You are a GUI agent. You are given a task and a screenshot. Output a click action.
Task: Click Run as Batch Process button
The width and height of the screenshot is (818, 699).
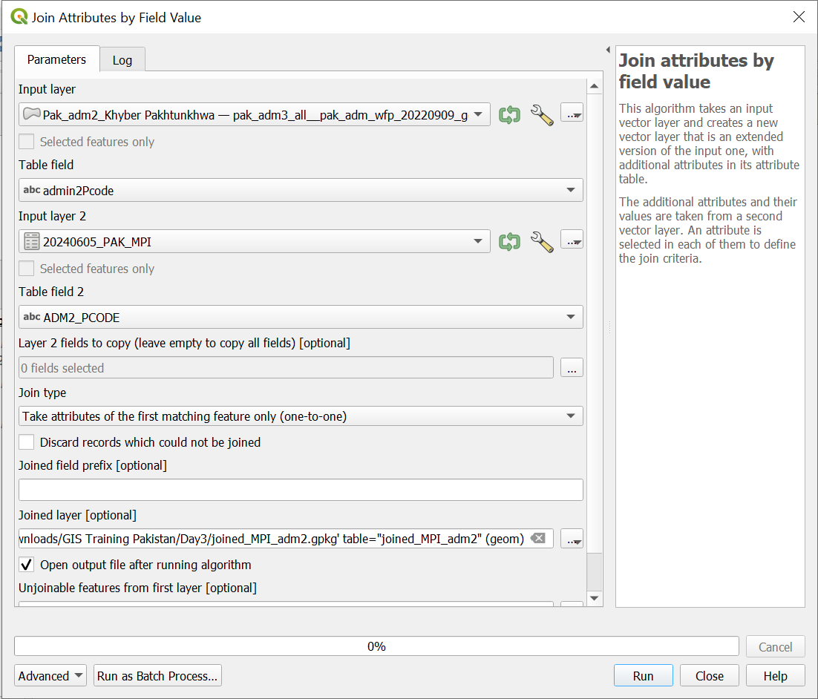click(x=157, y=676)
